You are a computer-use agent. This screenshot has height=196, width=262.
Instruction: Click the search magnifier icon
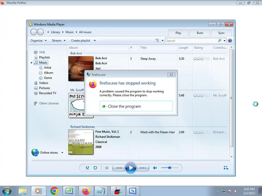(220, 41)
